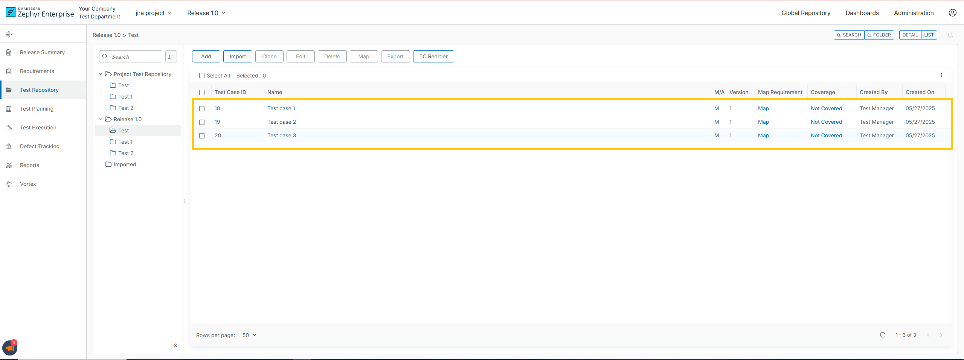Viewport: 964px width, 360px height.
Task: Select the Imported folder in the tree
Action: (125, 164)
